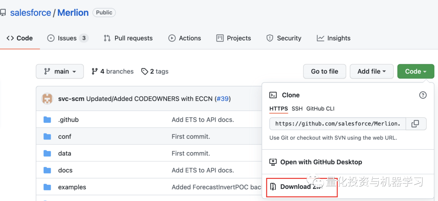
Task: Toggle the green Code dropdown button
Action: pos(416,71)
